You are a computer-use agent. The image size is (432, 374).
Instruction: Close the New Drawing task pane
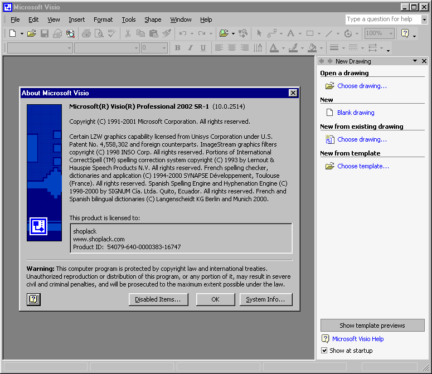point(424,61)
